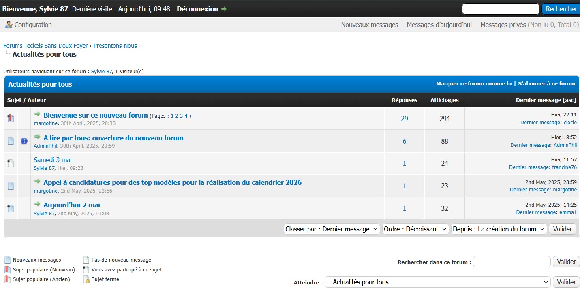Open Atteindre forum jump dropdown
The image size is (580, 290).
[x=437, y=282]
